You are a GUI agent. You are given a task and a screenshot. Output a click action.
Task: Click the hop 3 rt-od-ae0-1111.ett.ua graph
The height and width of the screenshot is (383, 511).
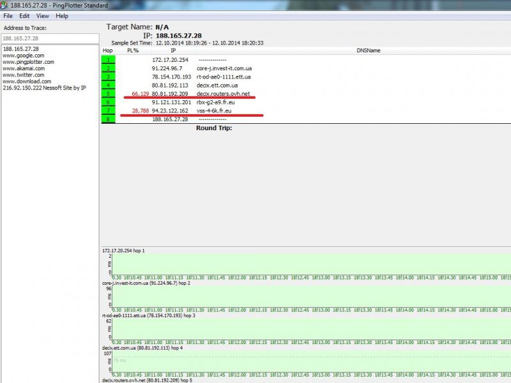click(311, 329)
